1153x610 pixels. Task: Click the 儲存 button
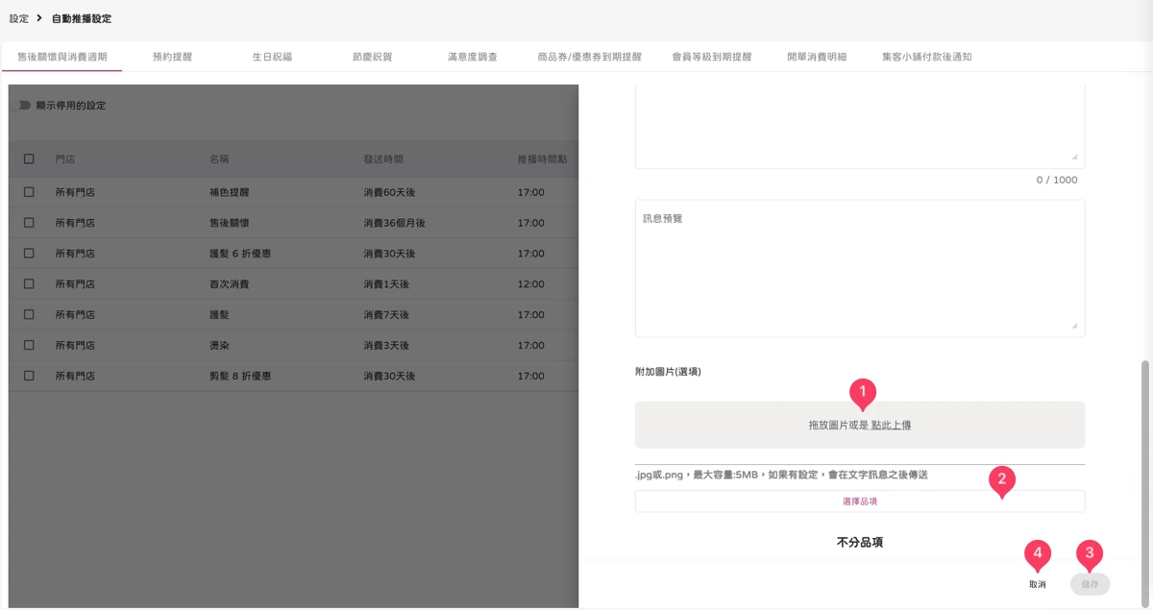coord(1090,584)
